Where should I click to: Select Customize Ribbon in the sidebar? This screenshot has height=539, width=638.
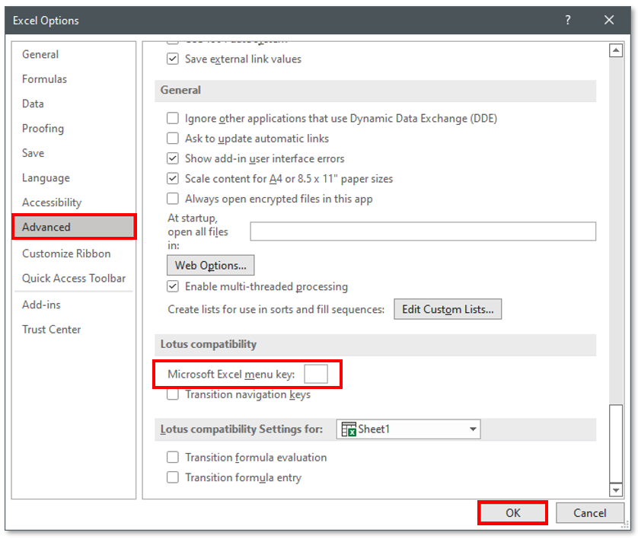coord(66,254)
